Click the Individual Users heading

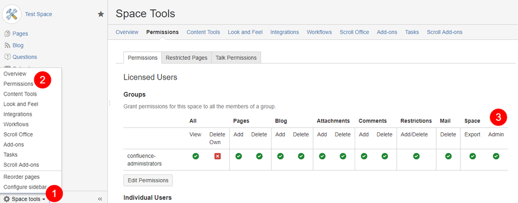[147, 198]
